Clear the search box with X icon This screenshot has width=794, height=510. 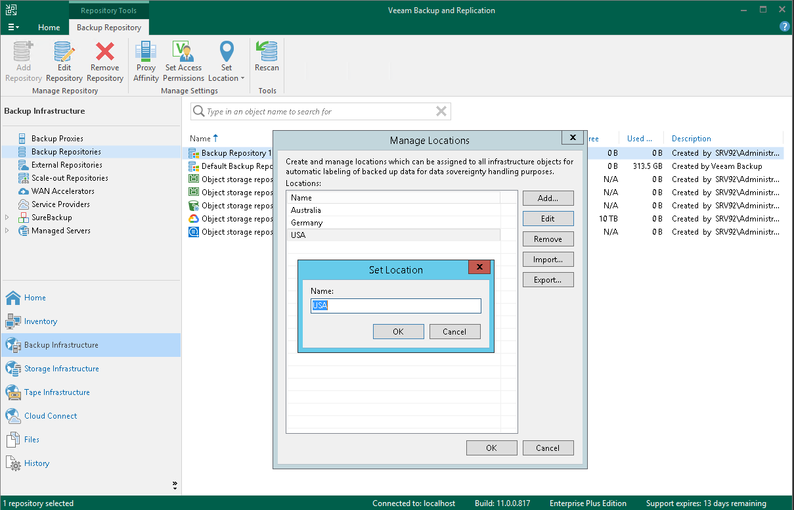pyautogui.click(x=441, y=112)
